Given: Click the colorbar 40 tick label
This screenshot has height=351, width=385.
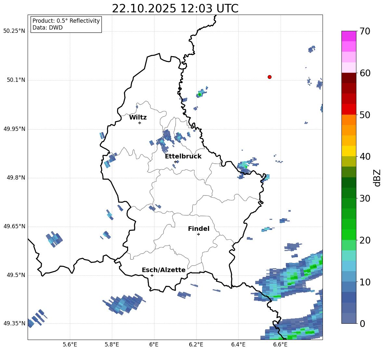Looking at the screenshot, I should (365, 157).
